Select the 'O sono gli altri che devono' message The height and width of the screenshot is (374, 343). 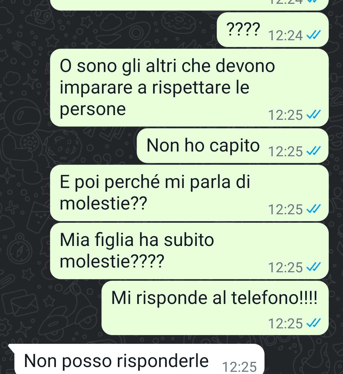tap(189, 87)
